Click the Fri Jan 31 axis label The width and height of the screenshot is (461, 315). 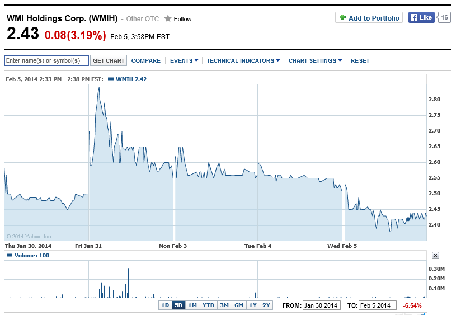click(x=88, y=246)
